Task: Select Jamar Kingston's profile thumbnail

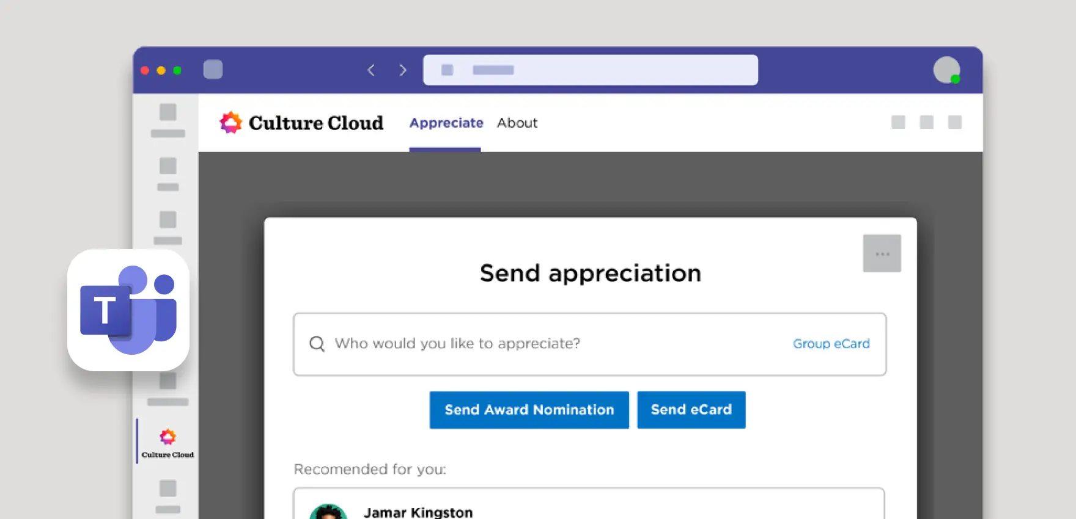Action: 329,513
